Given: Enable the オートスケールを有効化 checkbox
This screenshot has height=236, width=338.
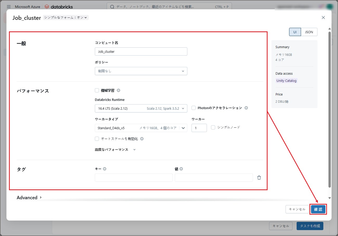Looking at the screenshot, I should pos(97,139).
